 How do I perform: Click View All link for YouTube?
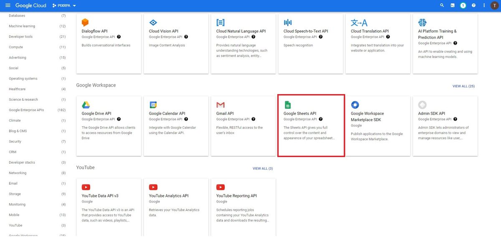tap(263, 169)
